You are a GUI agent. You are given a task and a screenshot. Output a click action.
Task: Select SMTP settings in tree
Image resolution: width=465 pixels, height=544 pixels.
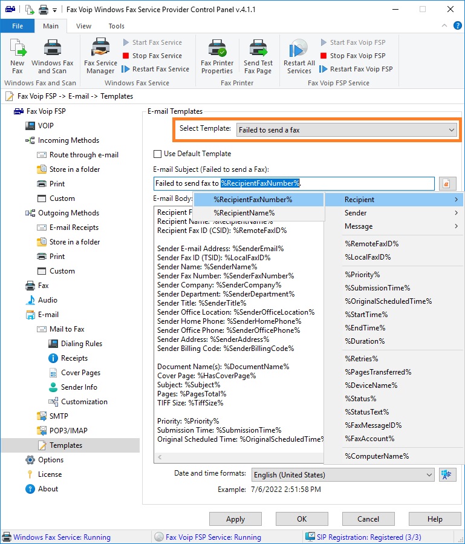59,416
